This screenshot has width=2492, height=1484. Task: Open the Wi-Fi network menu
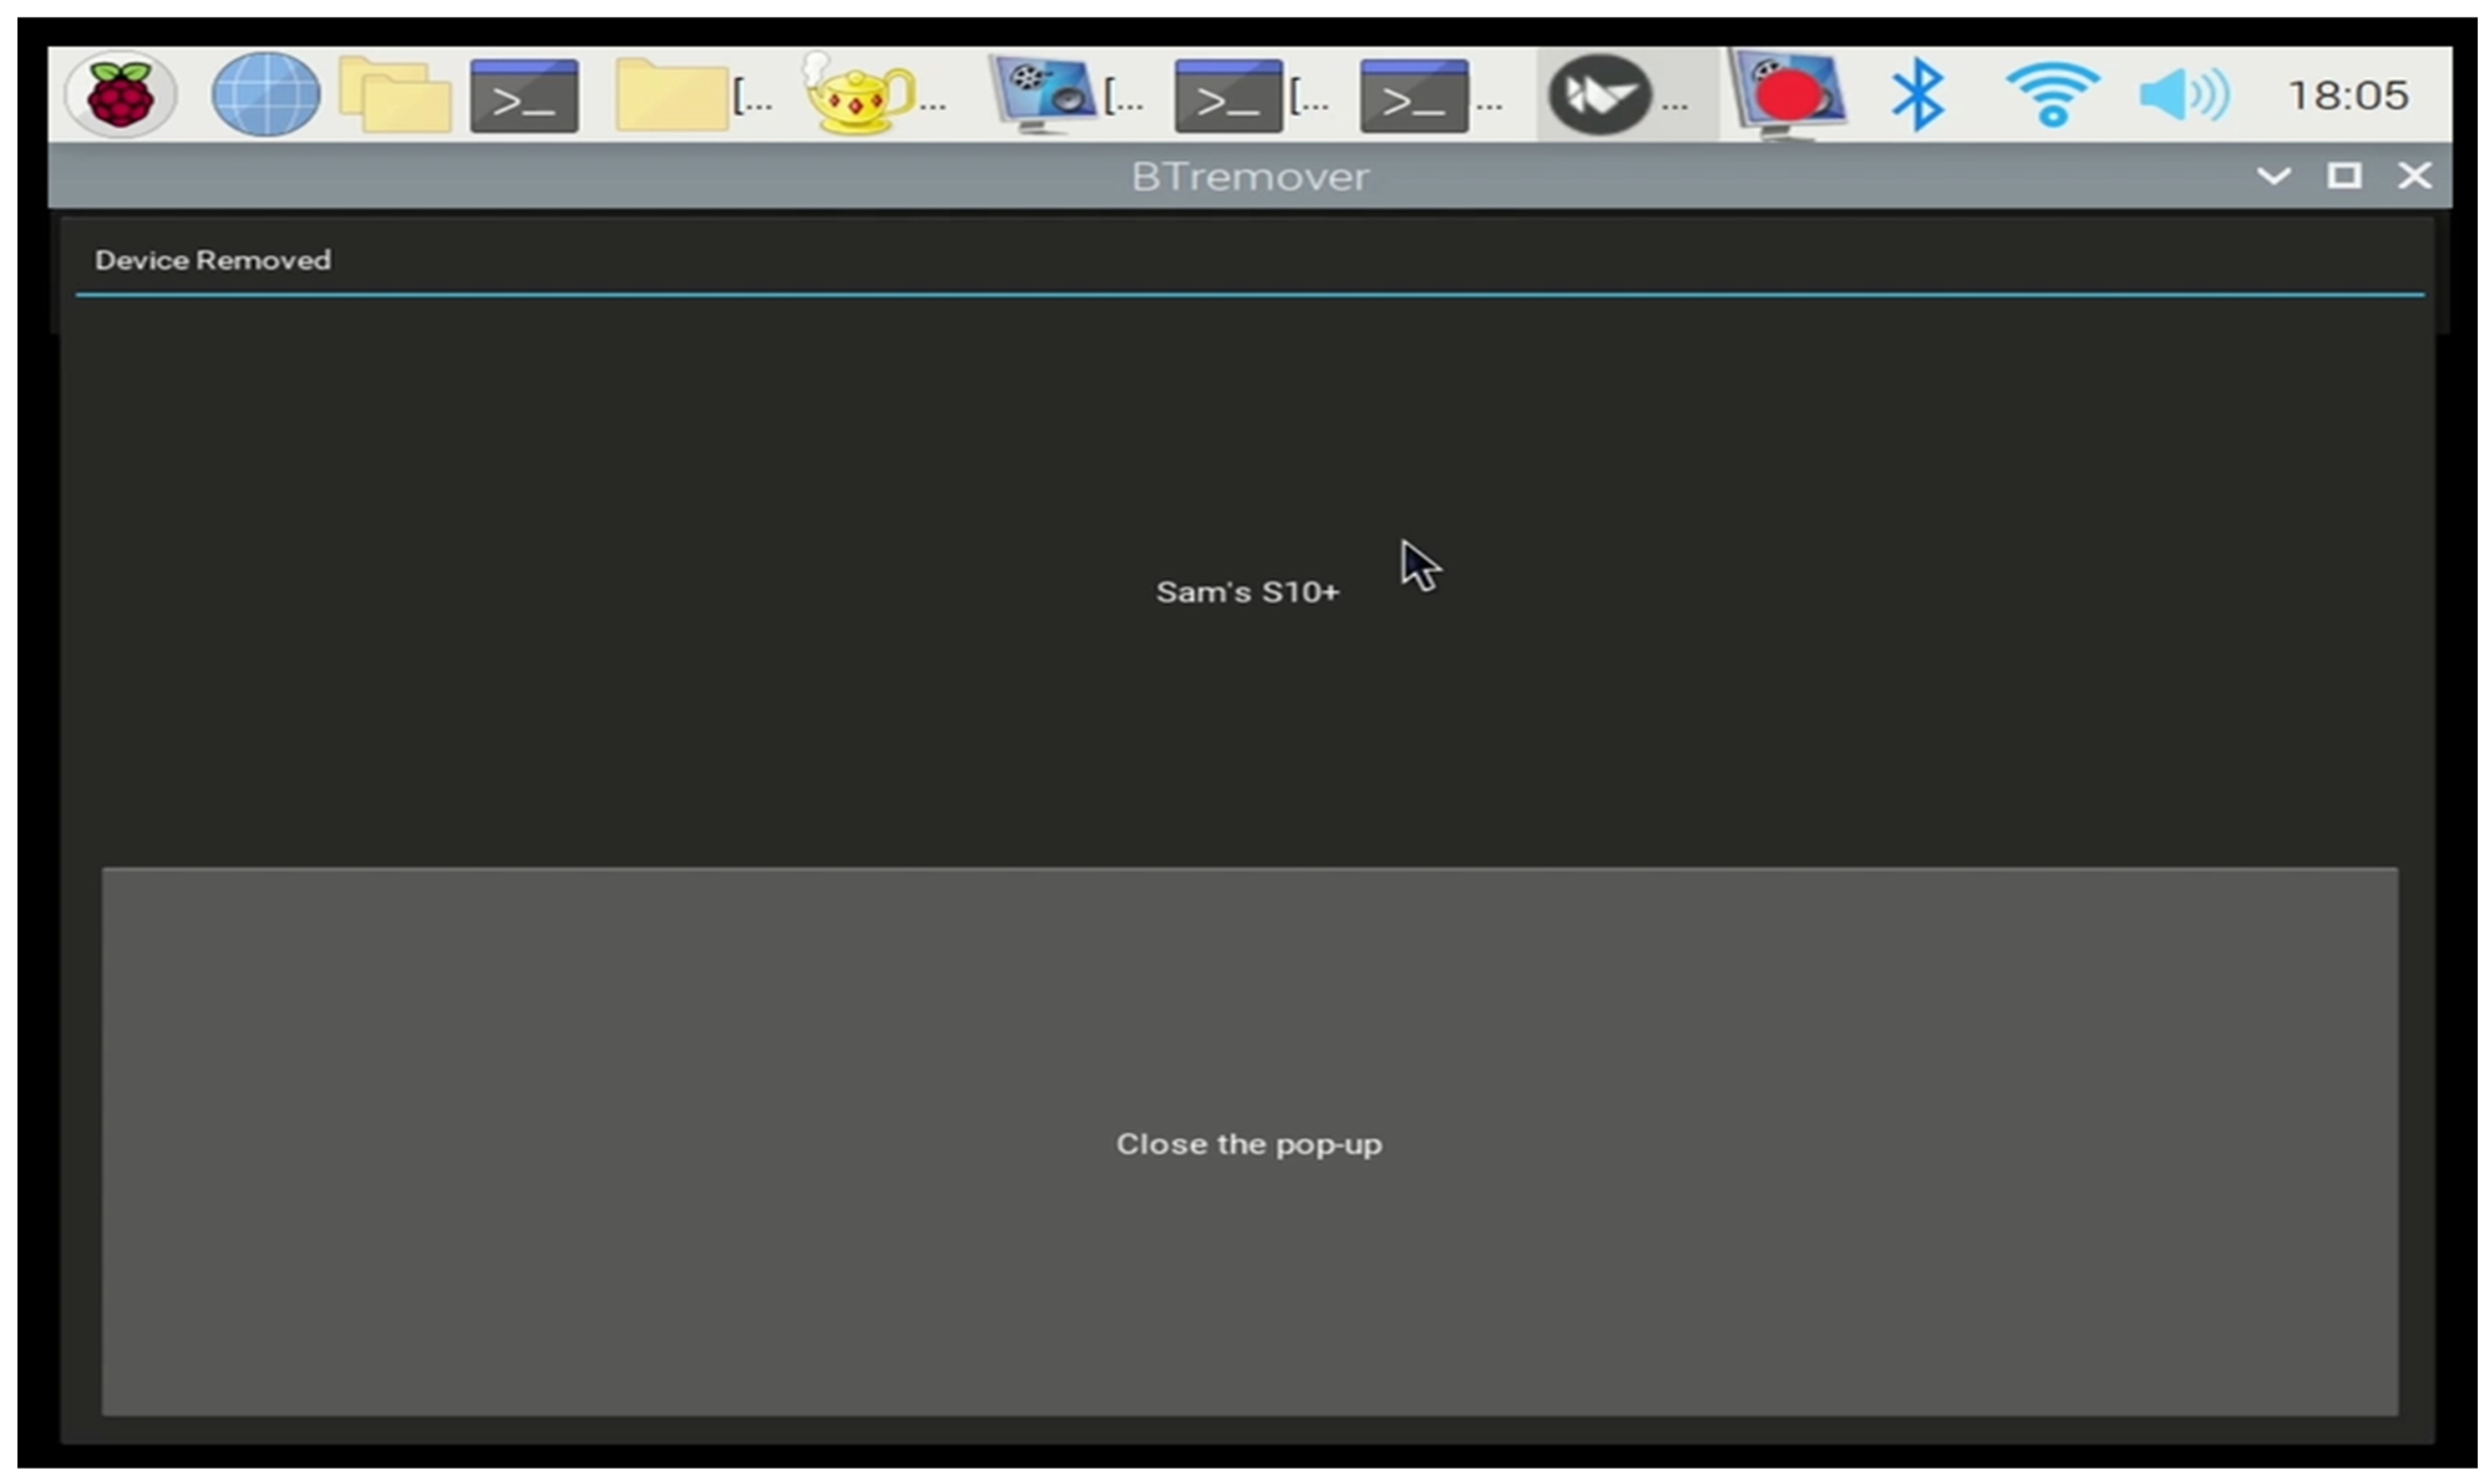click(2052, 95)
